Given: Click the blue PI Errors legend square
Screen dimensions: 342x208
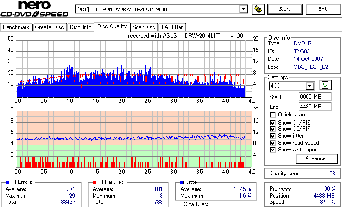Looking at the screenshot, I should coord(8,183).
